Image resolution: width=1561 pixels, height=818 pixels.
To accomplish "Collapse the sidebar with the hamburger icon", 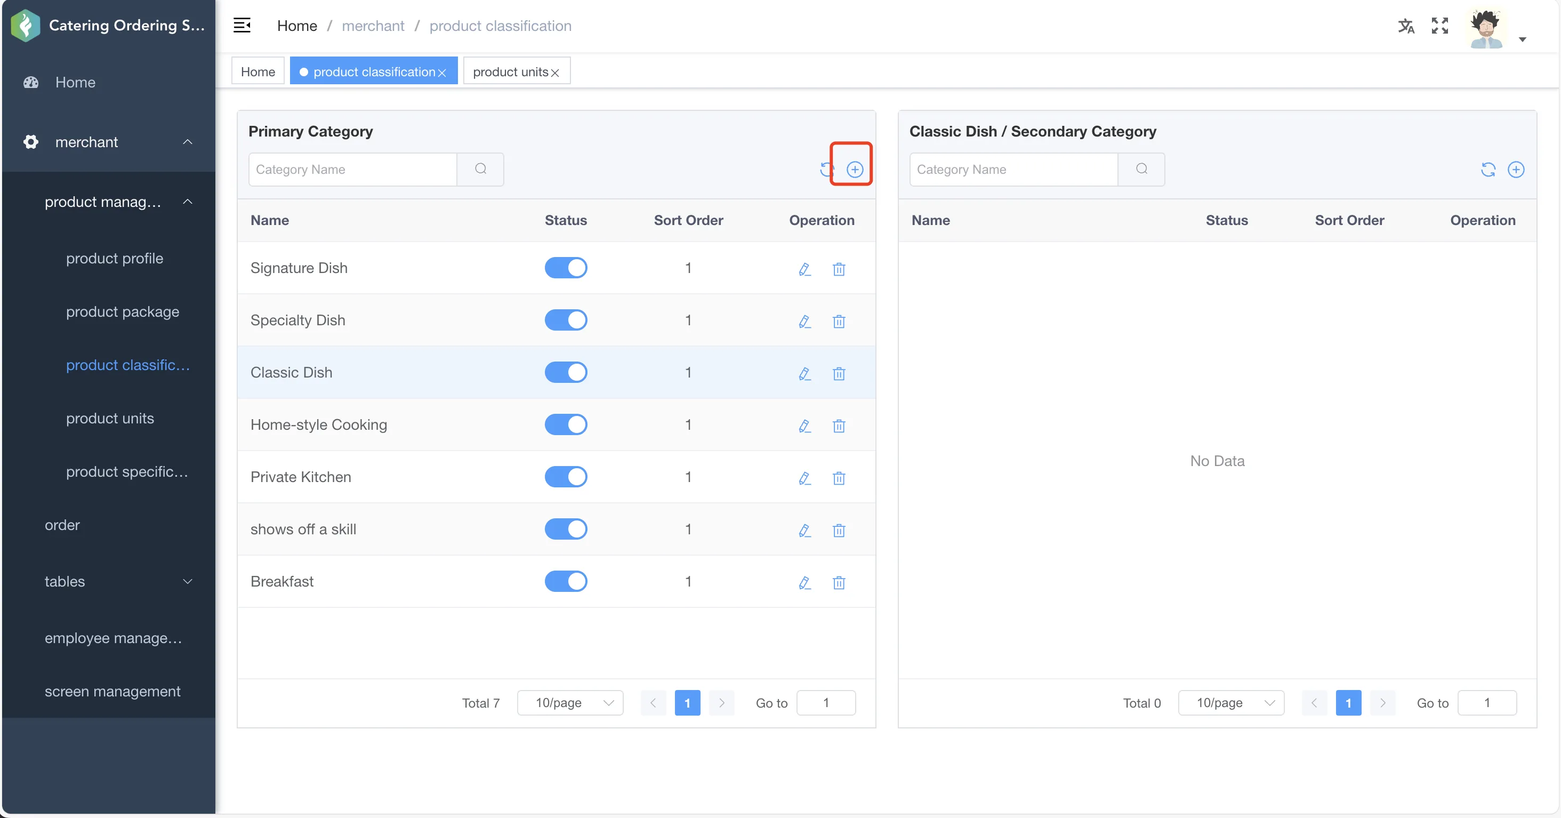I will click(242, 26).
